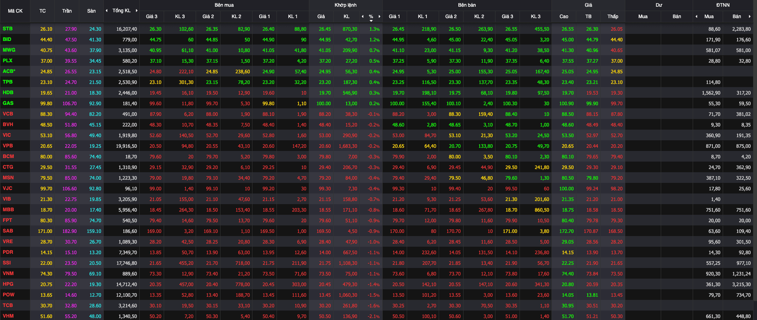757x320 pixels.
Task: Open the MWG stock symbol
Action: tap(9, 50)
